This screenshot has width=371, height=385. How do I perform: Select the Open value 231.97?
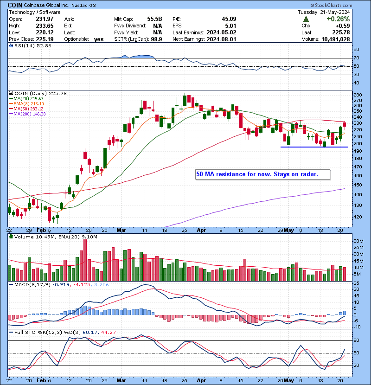click(45, 19)
